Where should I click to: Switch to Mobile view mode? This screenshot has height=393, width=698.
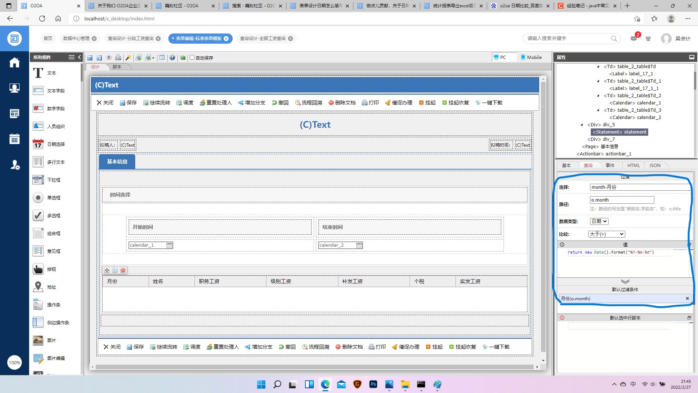[x=531, y=57]
